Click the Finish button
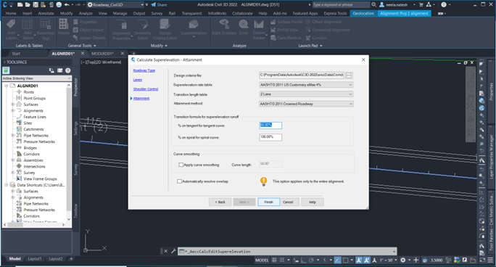This screenshot has width=496, height=267. click(268, 202)
